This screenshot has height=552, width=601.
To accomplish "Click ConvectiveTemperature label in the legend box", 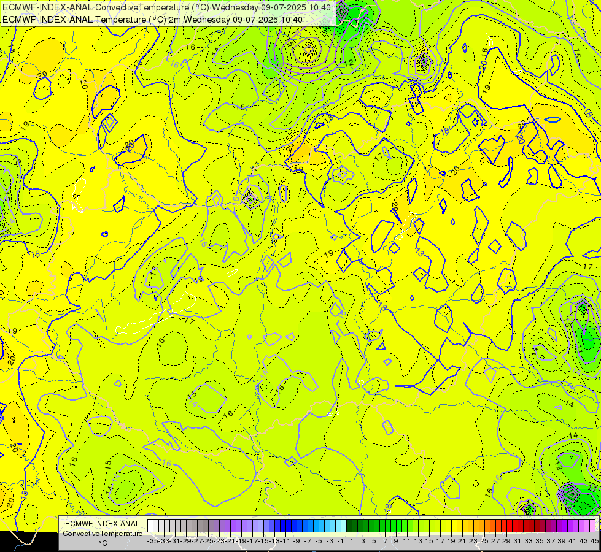I will (x=103, y=533).
